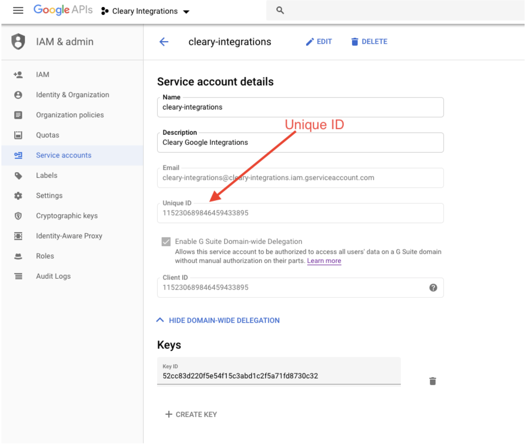
Task: Click the Description field
Action: pos(300,142)
